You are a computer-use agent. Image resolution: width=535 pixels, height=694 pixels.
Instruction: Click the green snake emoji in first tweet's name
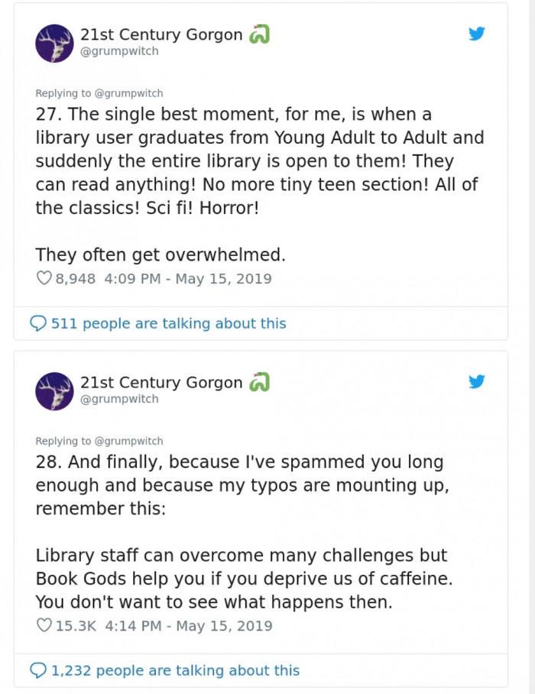pyautogui.click(x=259, y=34)
